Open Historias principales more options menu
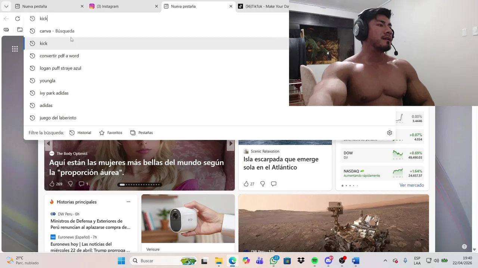Viewport: 478px width, 268px height. 128,202
